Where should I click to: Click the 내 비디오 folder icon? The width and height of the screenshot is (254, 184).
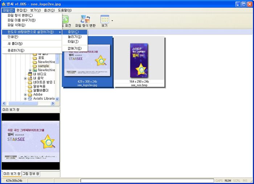pyautogui.click(x=30, y=74)
